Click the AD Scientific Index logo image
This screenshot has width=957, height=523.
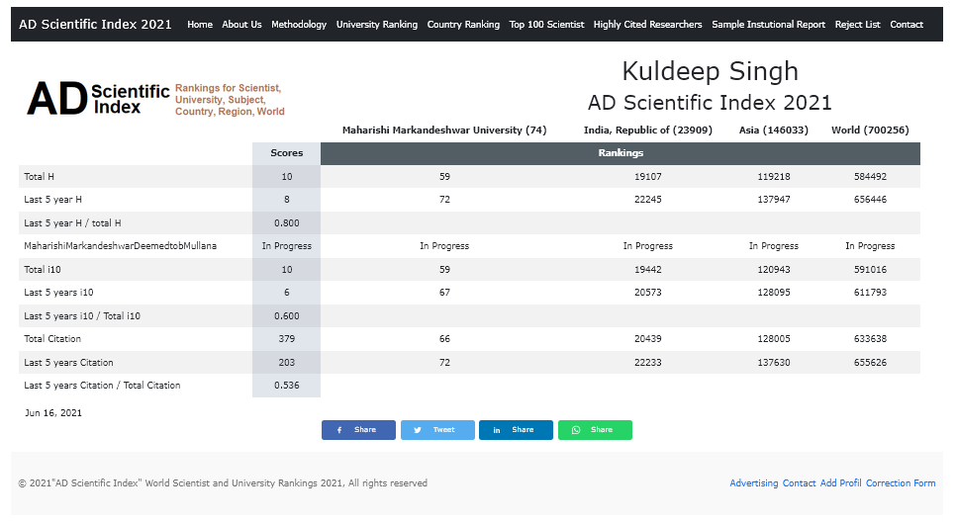(155, 99)
